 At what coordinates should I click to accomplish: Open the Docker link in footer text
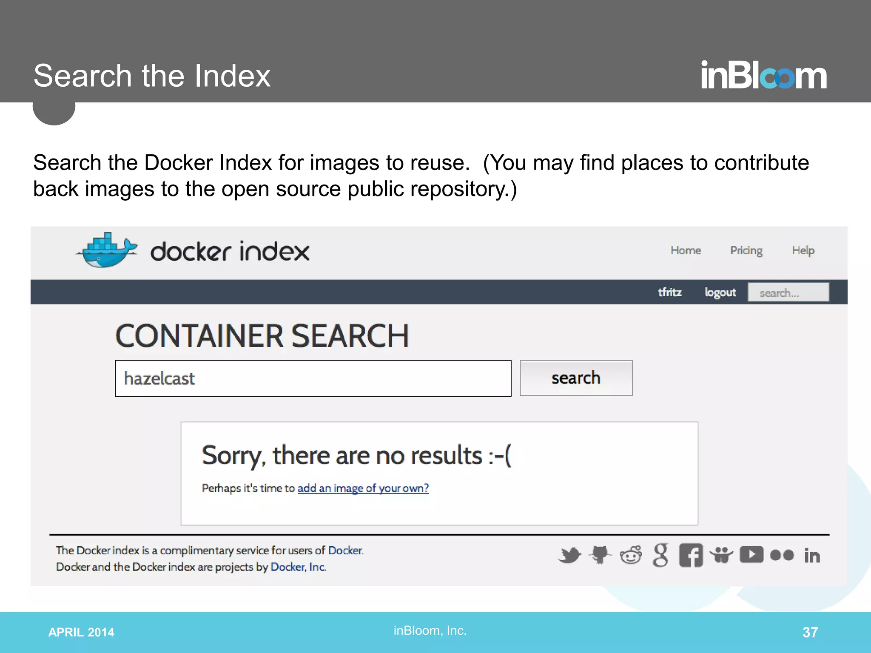point(345,551)
